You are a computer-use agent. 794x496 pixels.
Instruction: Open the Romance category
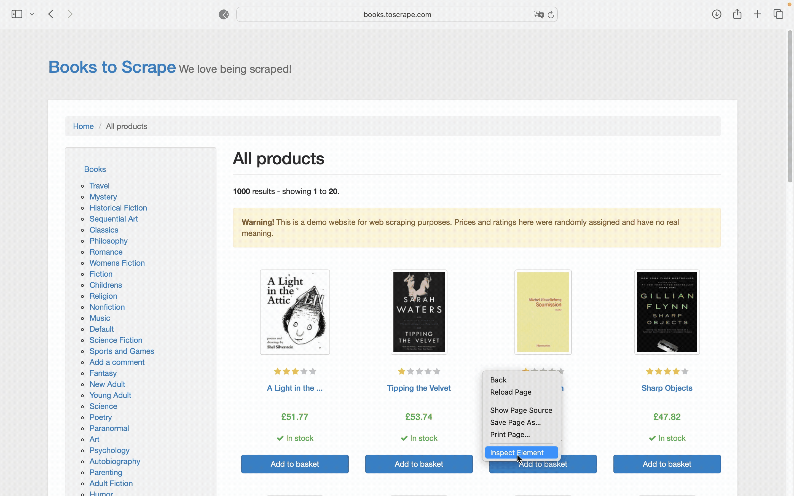click(x=106, y=252)
